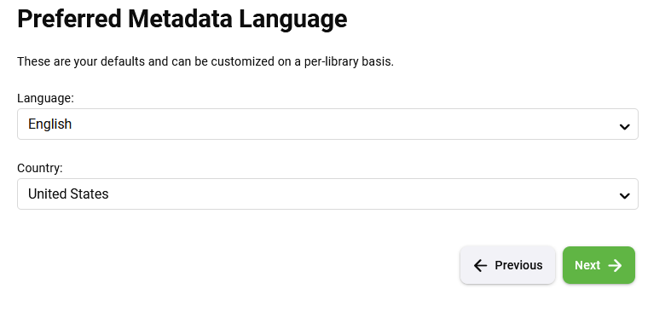Click the chevron arrow in the Language dropdown

pos(624,127)
